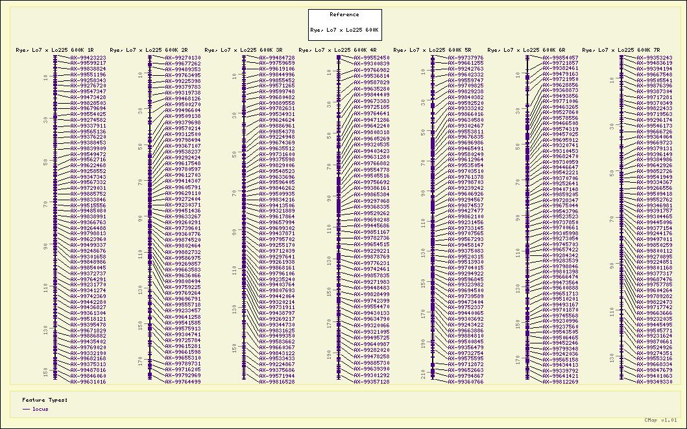The height and width of the screenshot is (429, 687).
Task: Open locus AX-99854057 on map 6R
Action: point(560,58)
